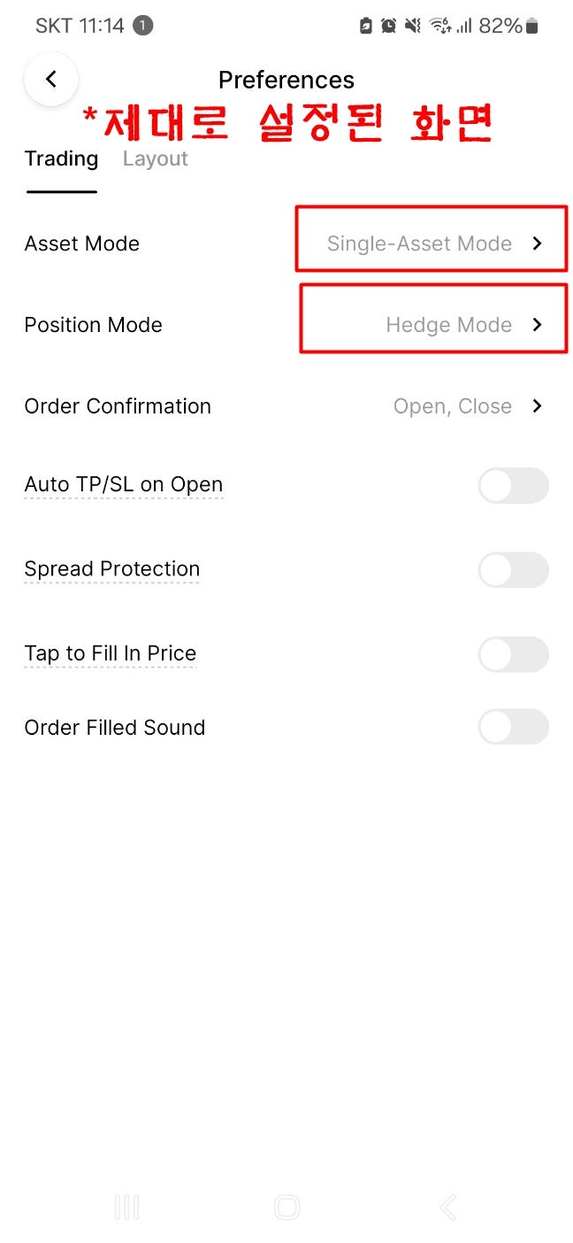Open Asset Mode chevron

click(x=537, y=243)
